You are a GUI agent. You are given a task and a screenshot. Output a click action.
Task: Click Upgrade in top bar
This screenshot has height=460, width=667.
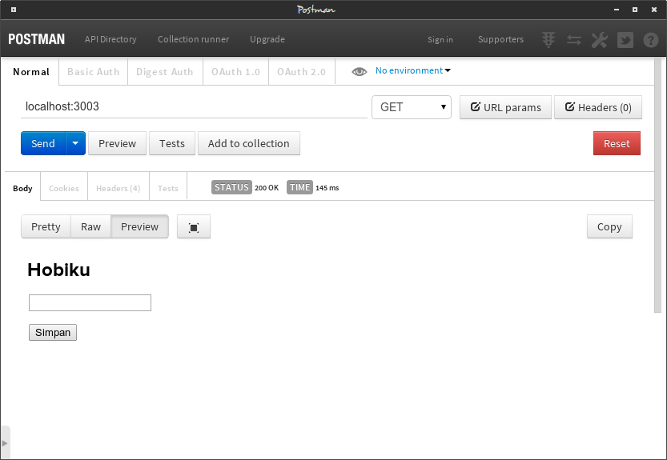(x=267, y=39)
